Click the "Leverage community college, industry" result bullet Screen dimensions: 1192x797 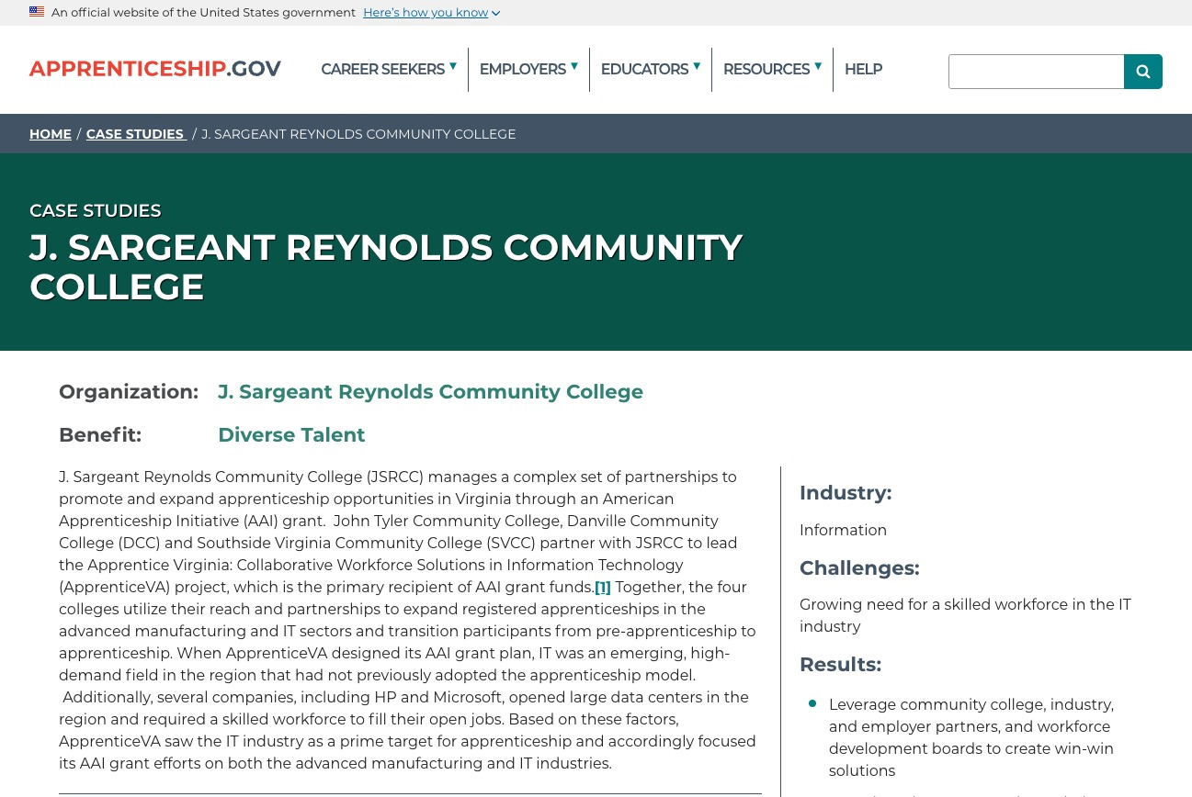click(971, 738)
